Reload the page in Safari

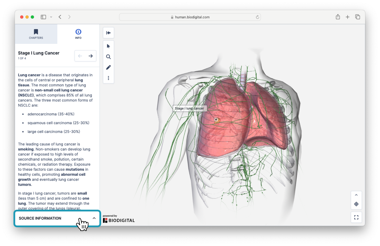tap(258, 17)
